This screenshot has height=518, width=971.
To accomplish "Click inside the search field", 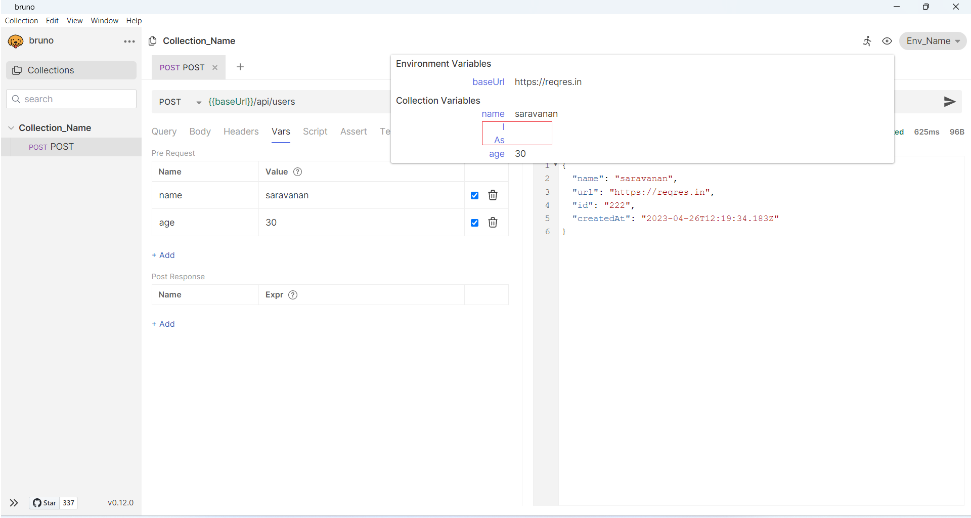I will point(71,99).
